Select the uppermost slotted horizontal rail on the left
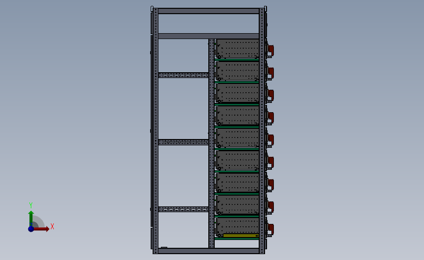This screenshot has width=424, height=260. [183, 75]
